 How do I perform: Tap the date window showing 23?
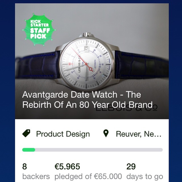click(86, 48)
